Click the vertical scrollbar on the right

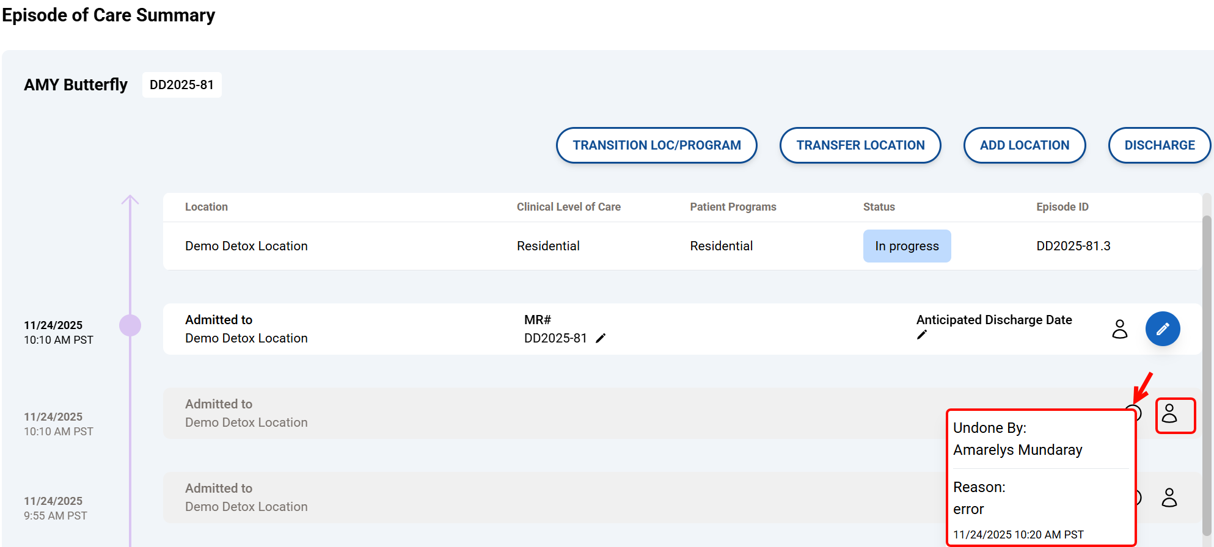pos(1207,366)
